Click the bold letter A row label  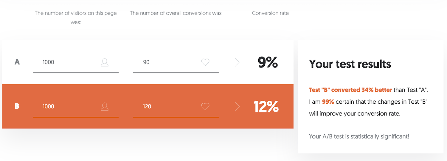click(x=17, y=62)
